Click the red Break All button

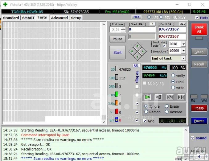[x=199, y=29]
